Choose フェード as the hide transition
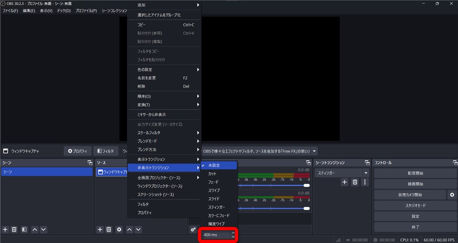This screenshot has height=243, width=458. pos(218,182)
